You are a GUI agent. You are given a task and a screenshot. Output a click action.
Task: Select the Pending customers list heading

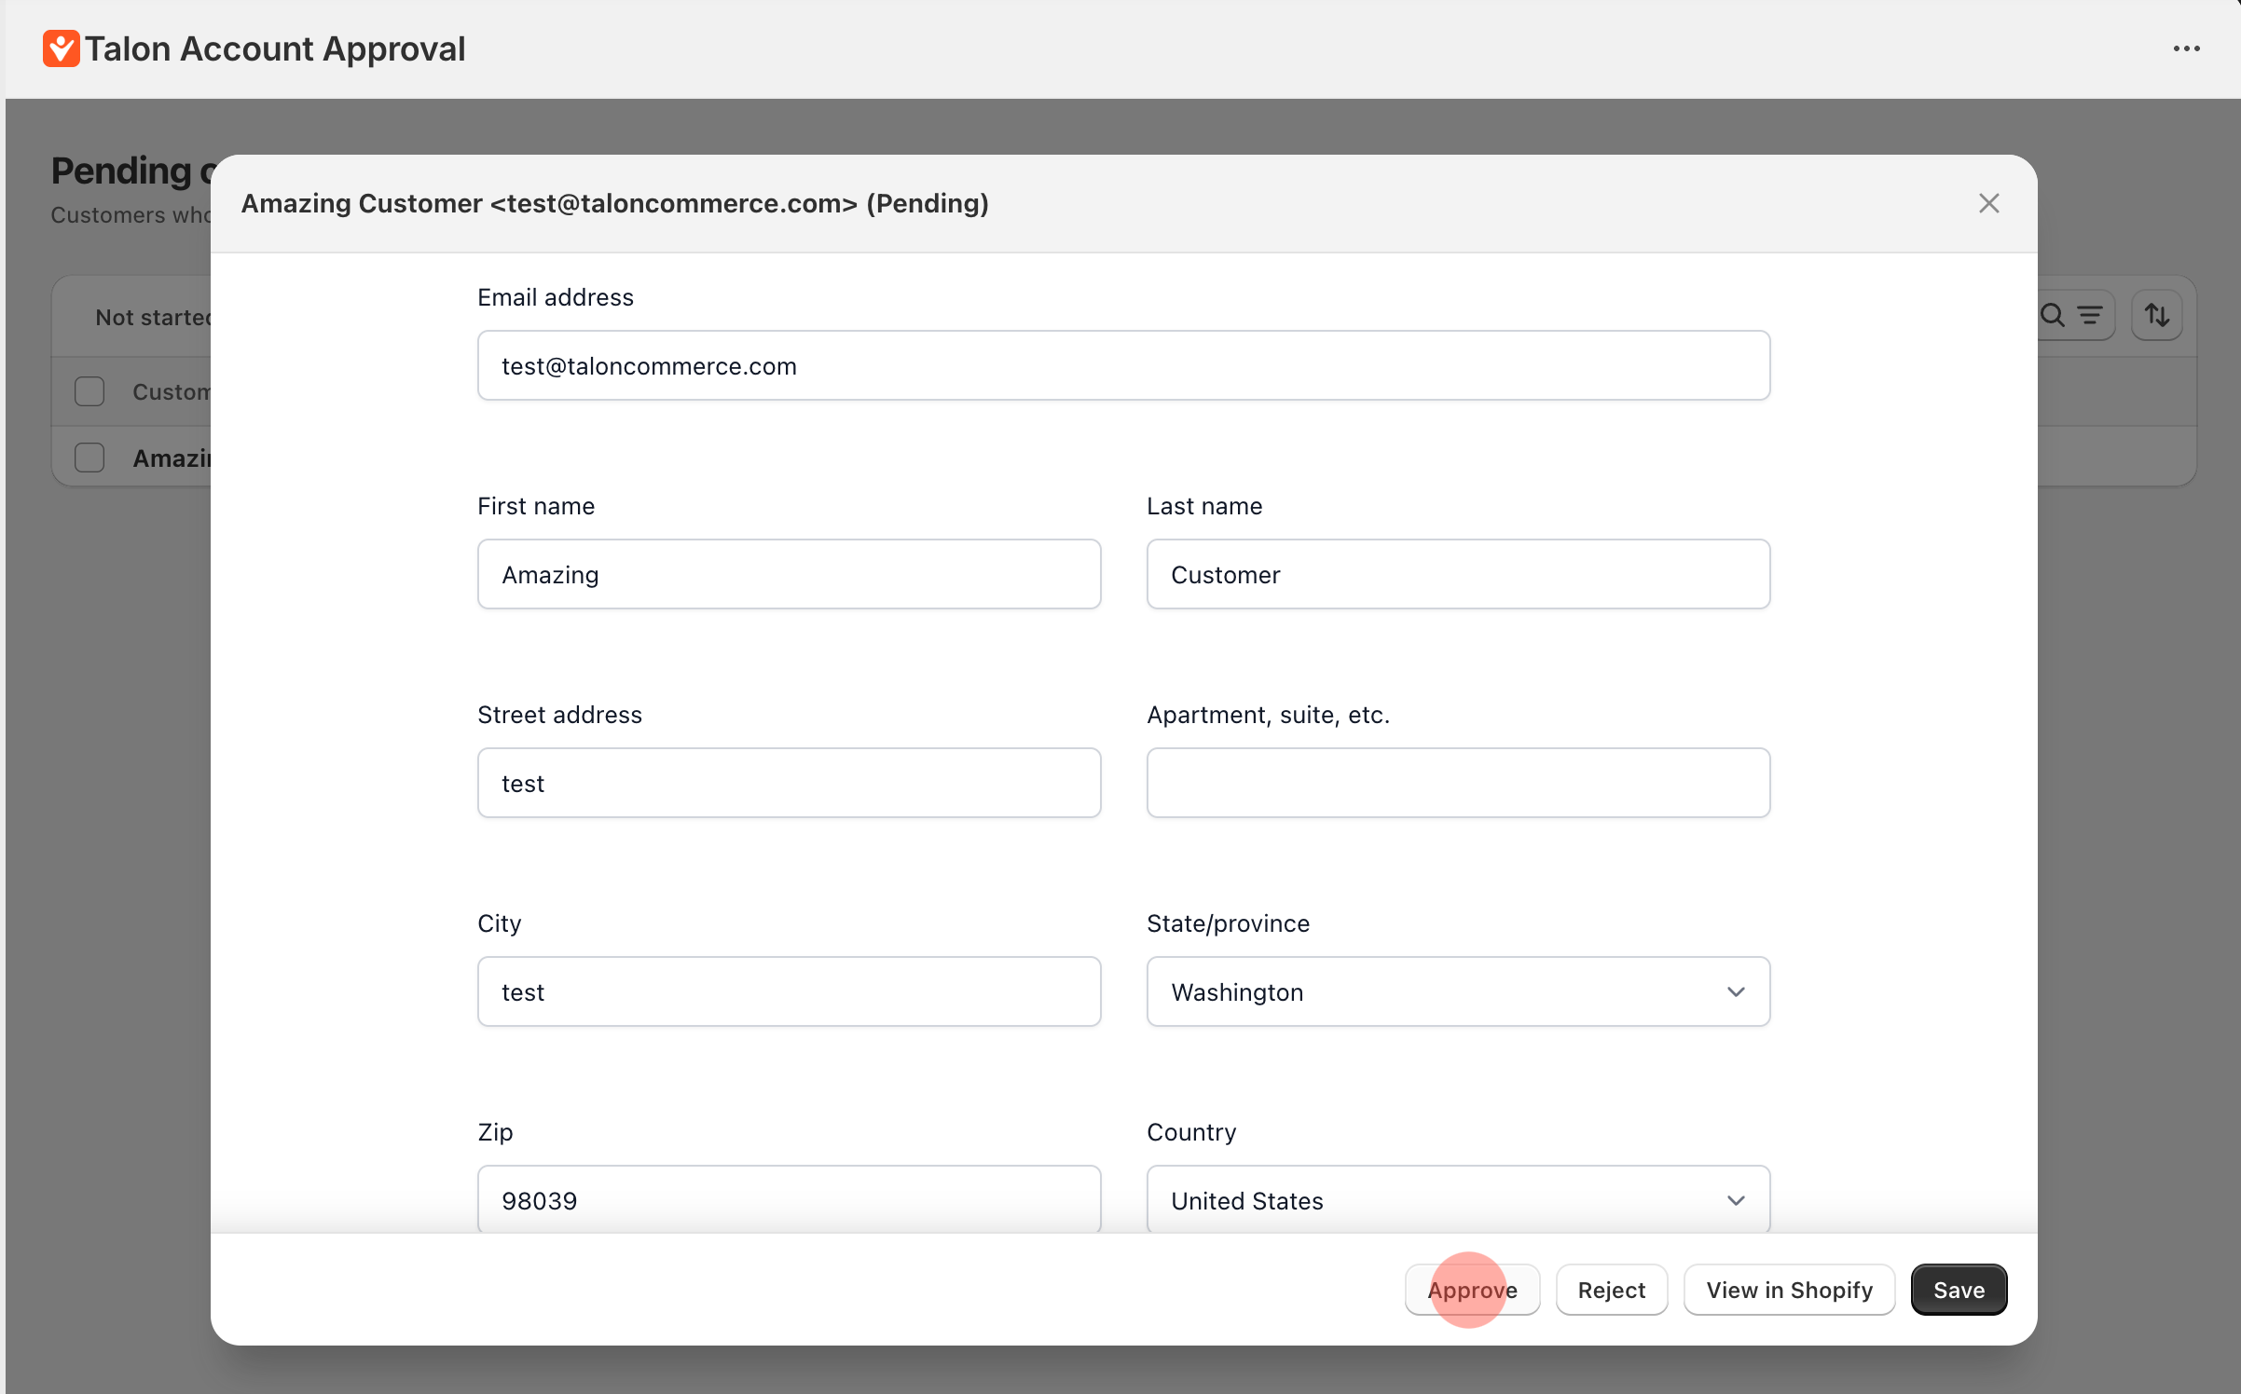128,171
